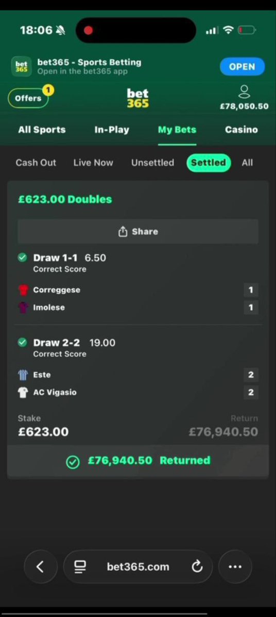Select the Cash Out filter
This screenshot has height=617, width=276.
pos(36,163)
